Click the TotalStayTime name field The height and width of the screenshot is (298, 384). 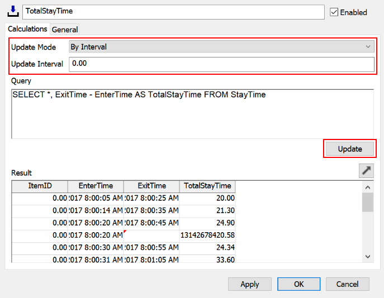[x=173, y=11]
